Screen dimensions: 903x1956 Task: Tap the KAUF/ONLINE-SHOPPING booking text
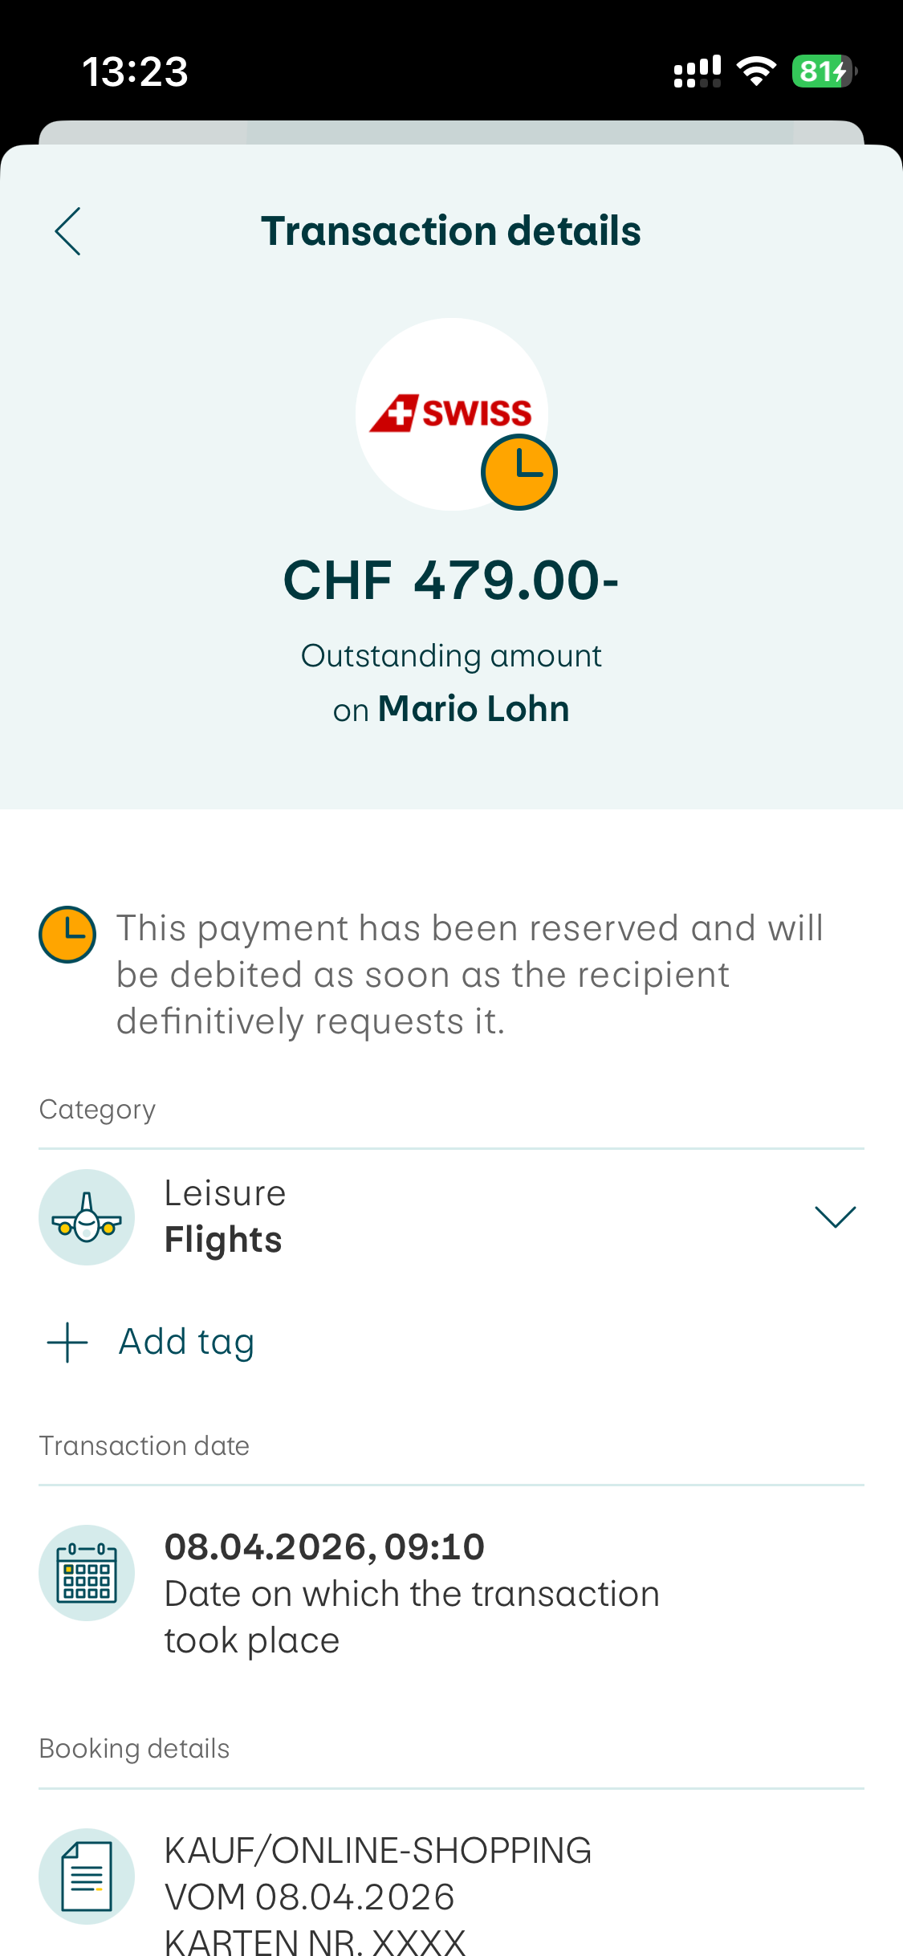377,1852
